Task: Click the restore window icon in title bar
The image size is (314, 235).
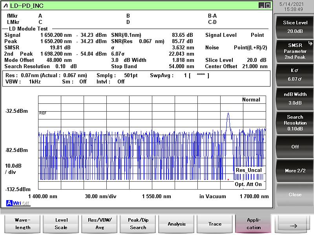Action: [x=268, y=5]
